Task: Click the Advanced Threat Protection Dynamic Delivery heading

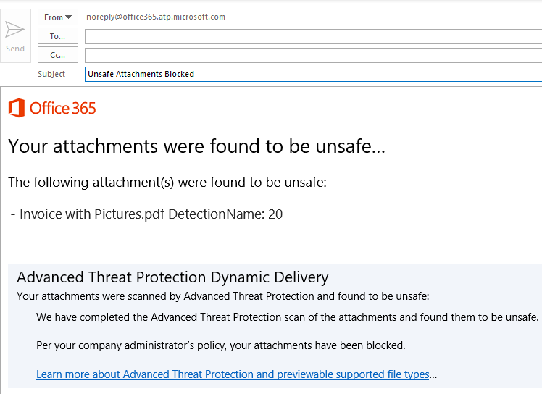Action: [x=172, y=277]
